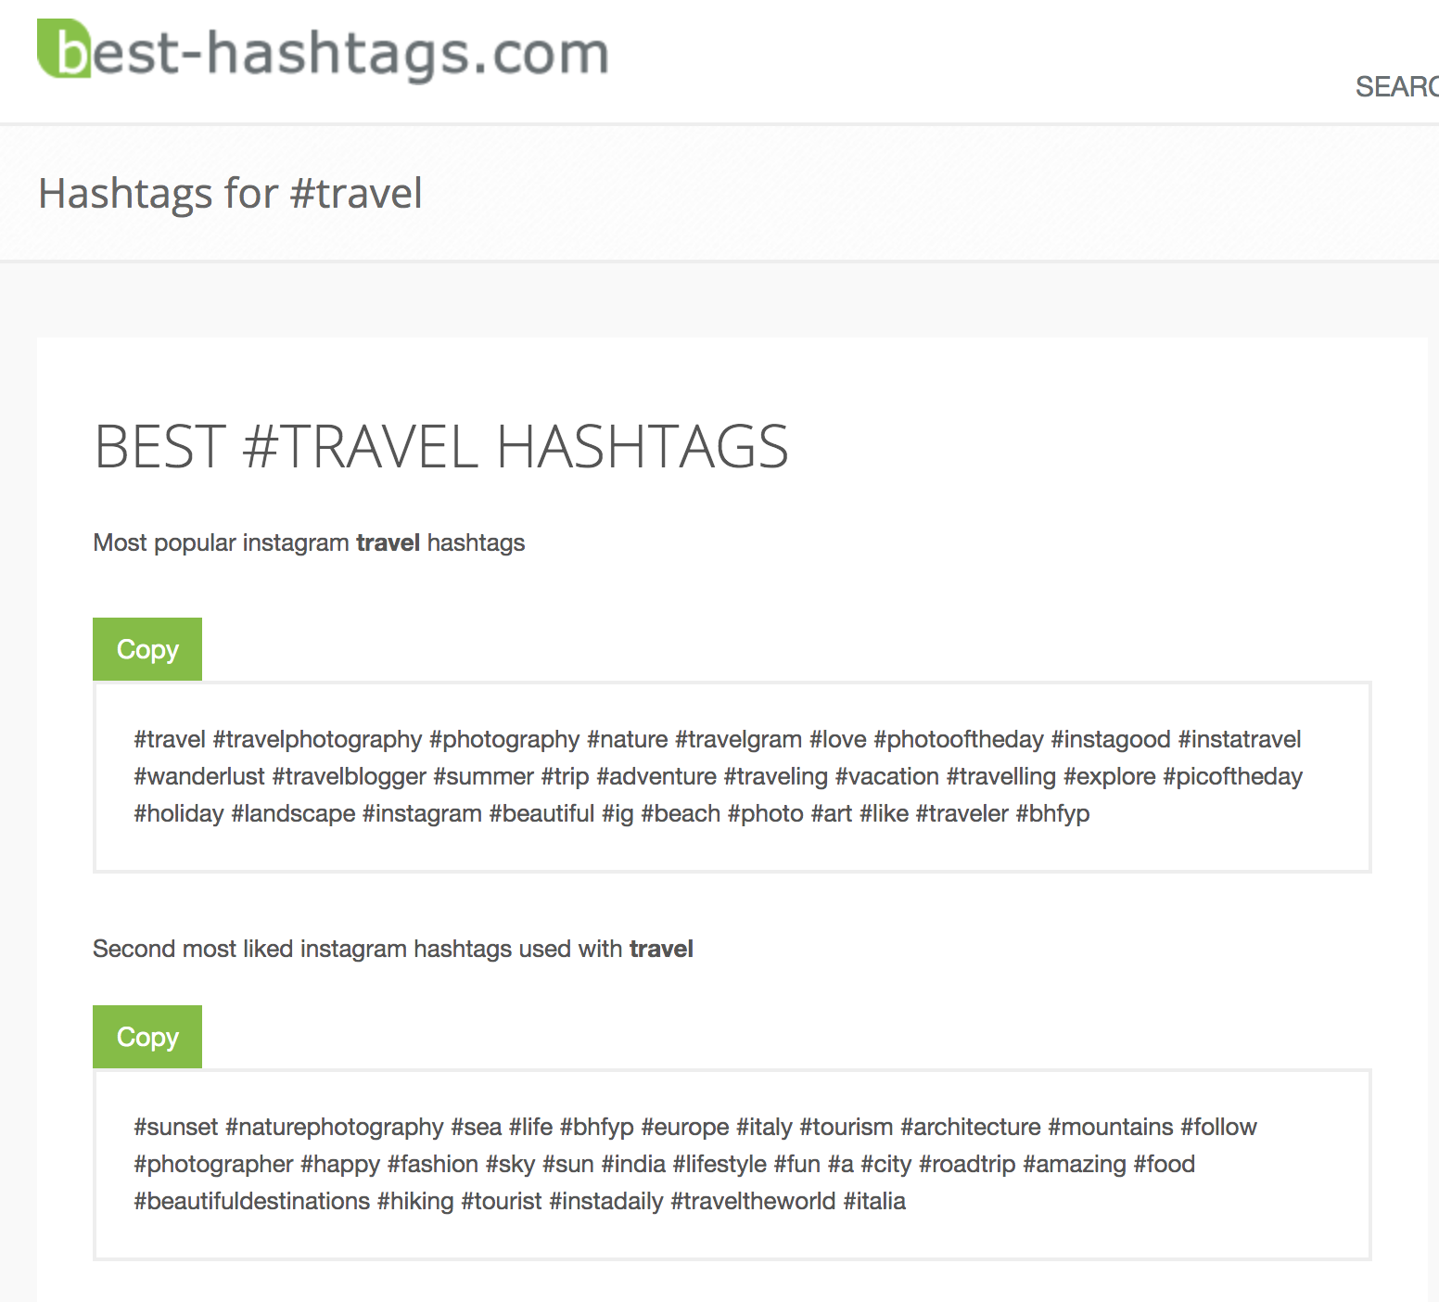Click #picoftheday in the first hashtag box

click(1232, 777)
